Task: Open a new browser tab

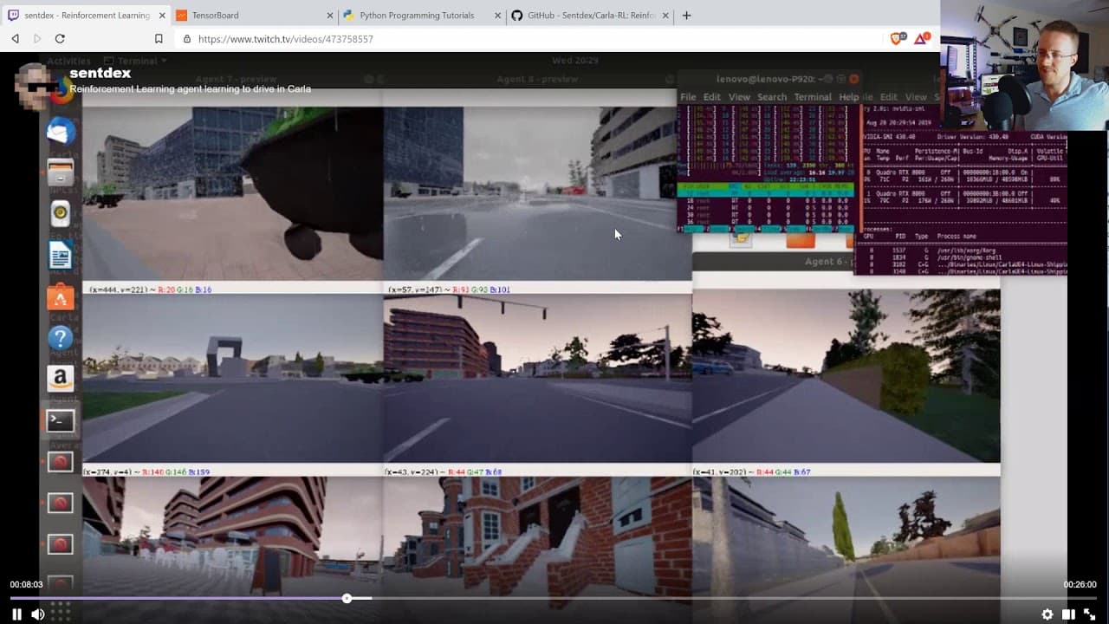Action: 686,15
